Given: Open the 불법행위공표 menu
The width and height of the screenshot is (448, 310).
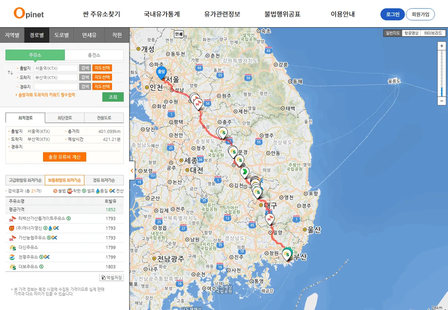Looking at the screenshot, I should (283, 14).
